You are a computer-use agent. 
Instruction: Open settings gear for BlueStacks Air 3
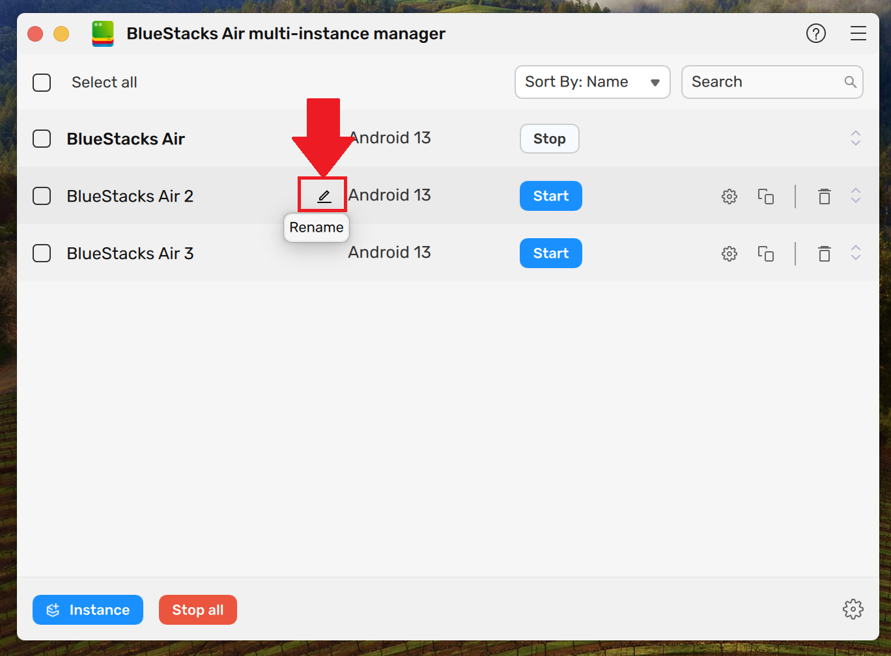click(729, 253)
